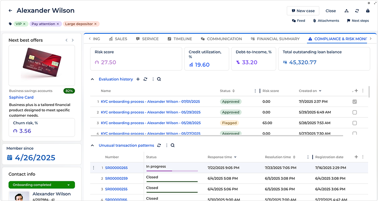Open service request SR00000265
Screen dimensions: 378x201
[116, 168]
